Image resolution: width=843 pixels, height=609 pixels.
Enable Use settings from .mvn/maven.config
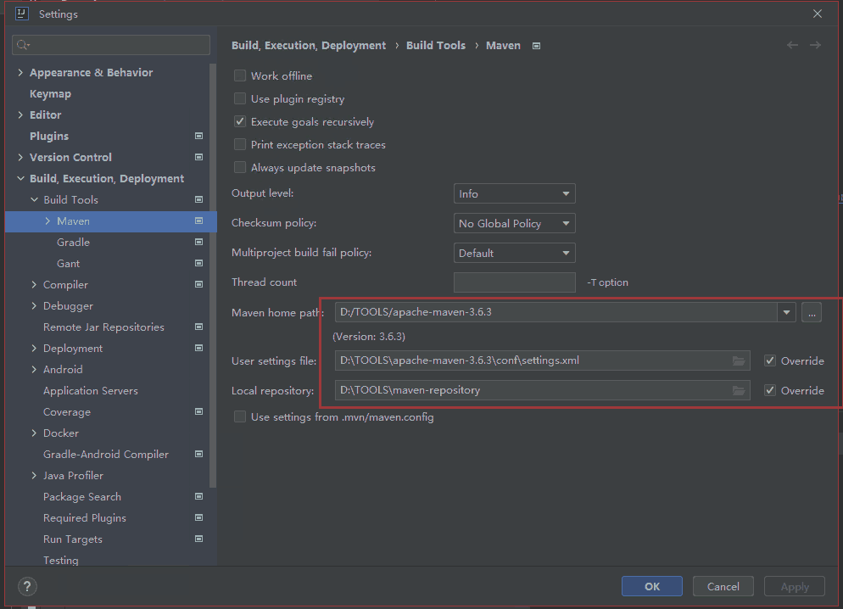240,417
